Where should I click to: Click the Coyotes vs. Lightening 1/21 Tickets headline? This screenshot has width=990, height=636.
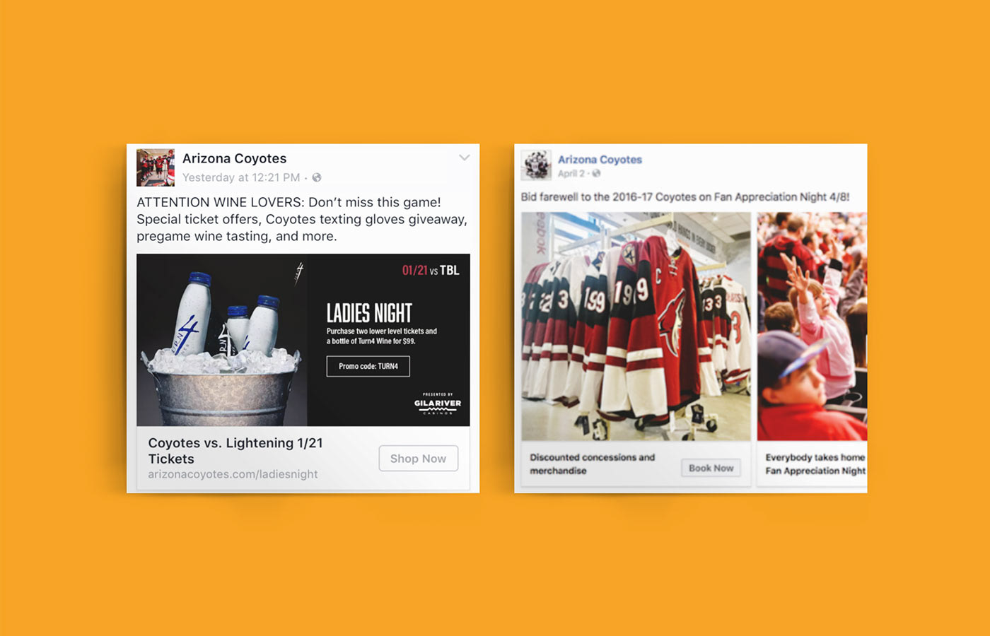pos(235,451)
